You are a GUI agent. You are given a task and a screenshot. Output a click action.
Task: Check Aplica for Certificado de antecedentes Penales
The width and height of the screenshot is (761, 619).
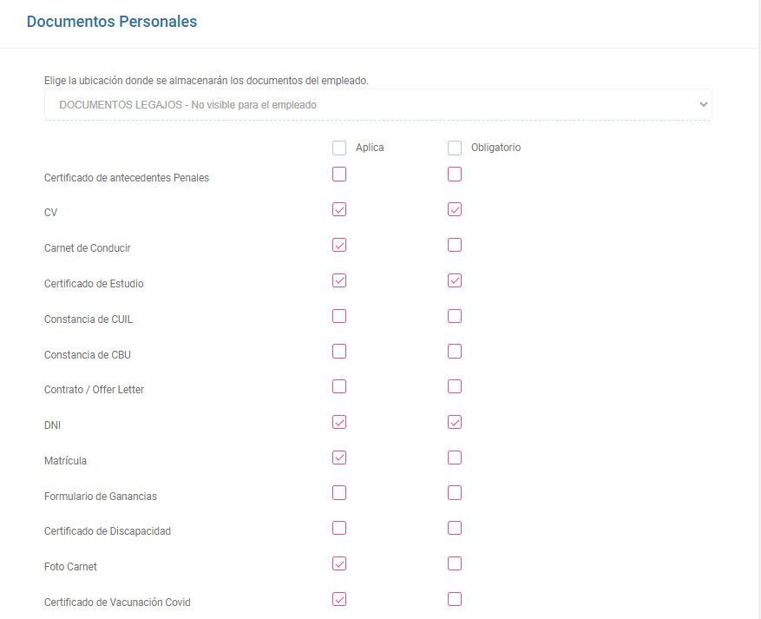coord(339,175)
